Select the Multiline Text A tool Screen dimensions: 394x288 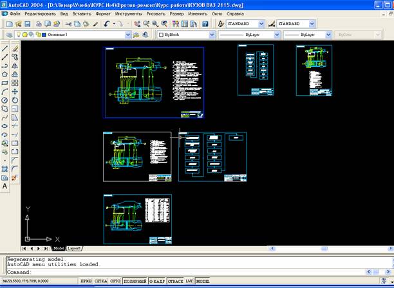pyautogui.click(x=5, y=186)
